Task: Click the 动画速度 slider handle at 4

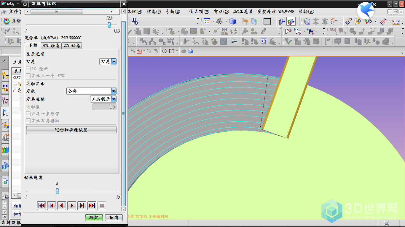Action: [x=57, y=191]
